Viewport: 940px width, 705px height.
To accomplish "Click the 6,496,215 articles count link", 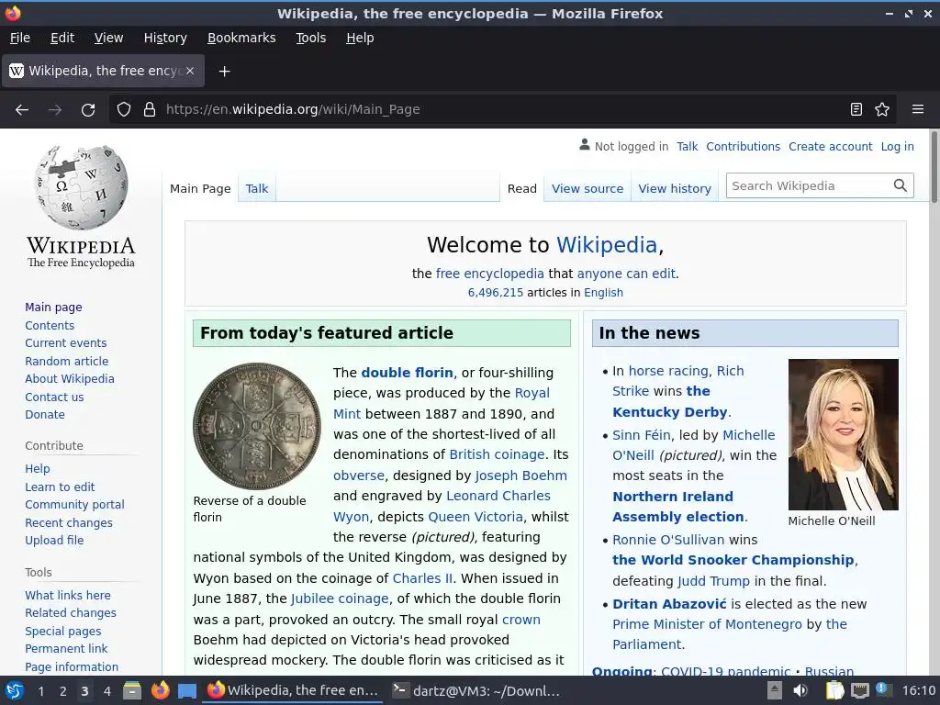I will (495, 293).
